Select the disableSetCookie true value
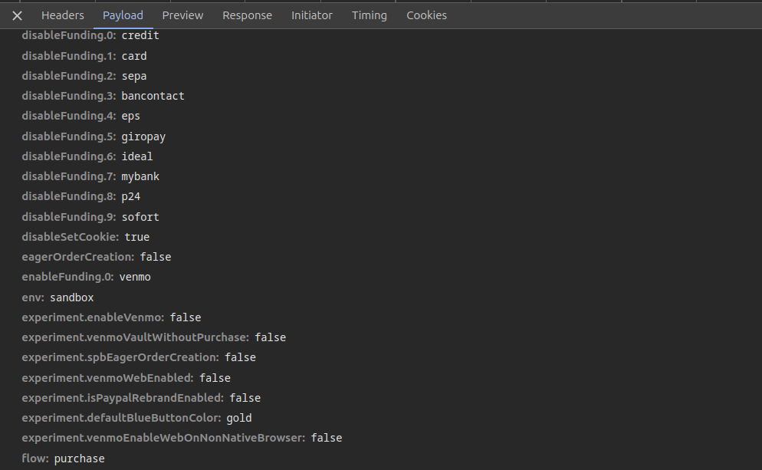762x470 pixels. pyautogui.click(x=136, y=236)
